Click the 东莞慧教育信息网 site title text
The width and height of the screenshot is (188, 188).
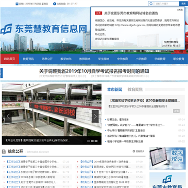51,29
